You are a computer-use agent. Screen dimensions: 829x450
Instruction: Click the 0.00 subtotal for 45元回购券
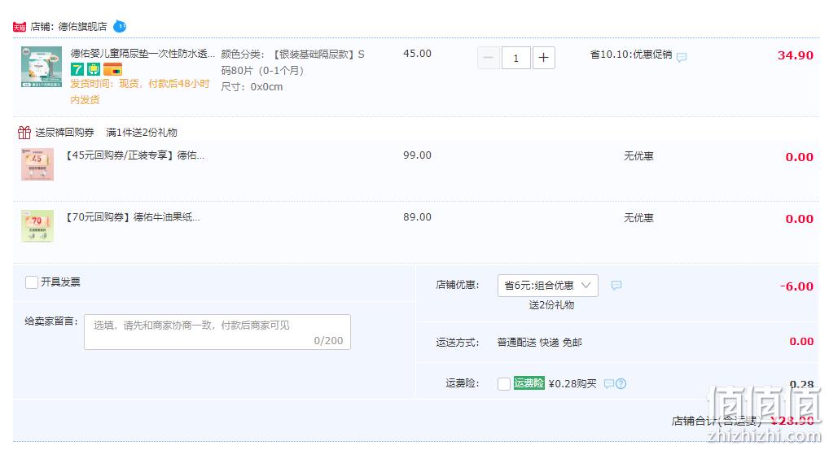pos(800,157)
